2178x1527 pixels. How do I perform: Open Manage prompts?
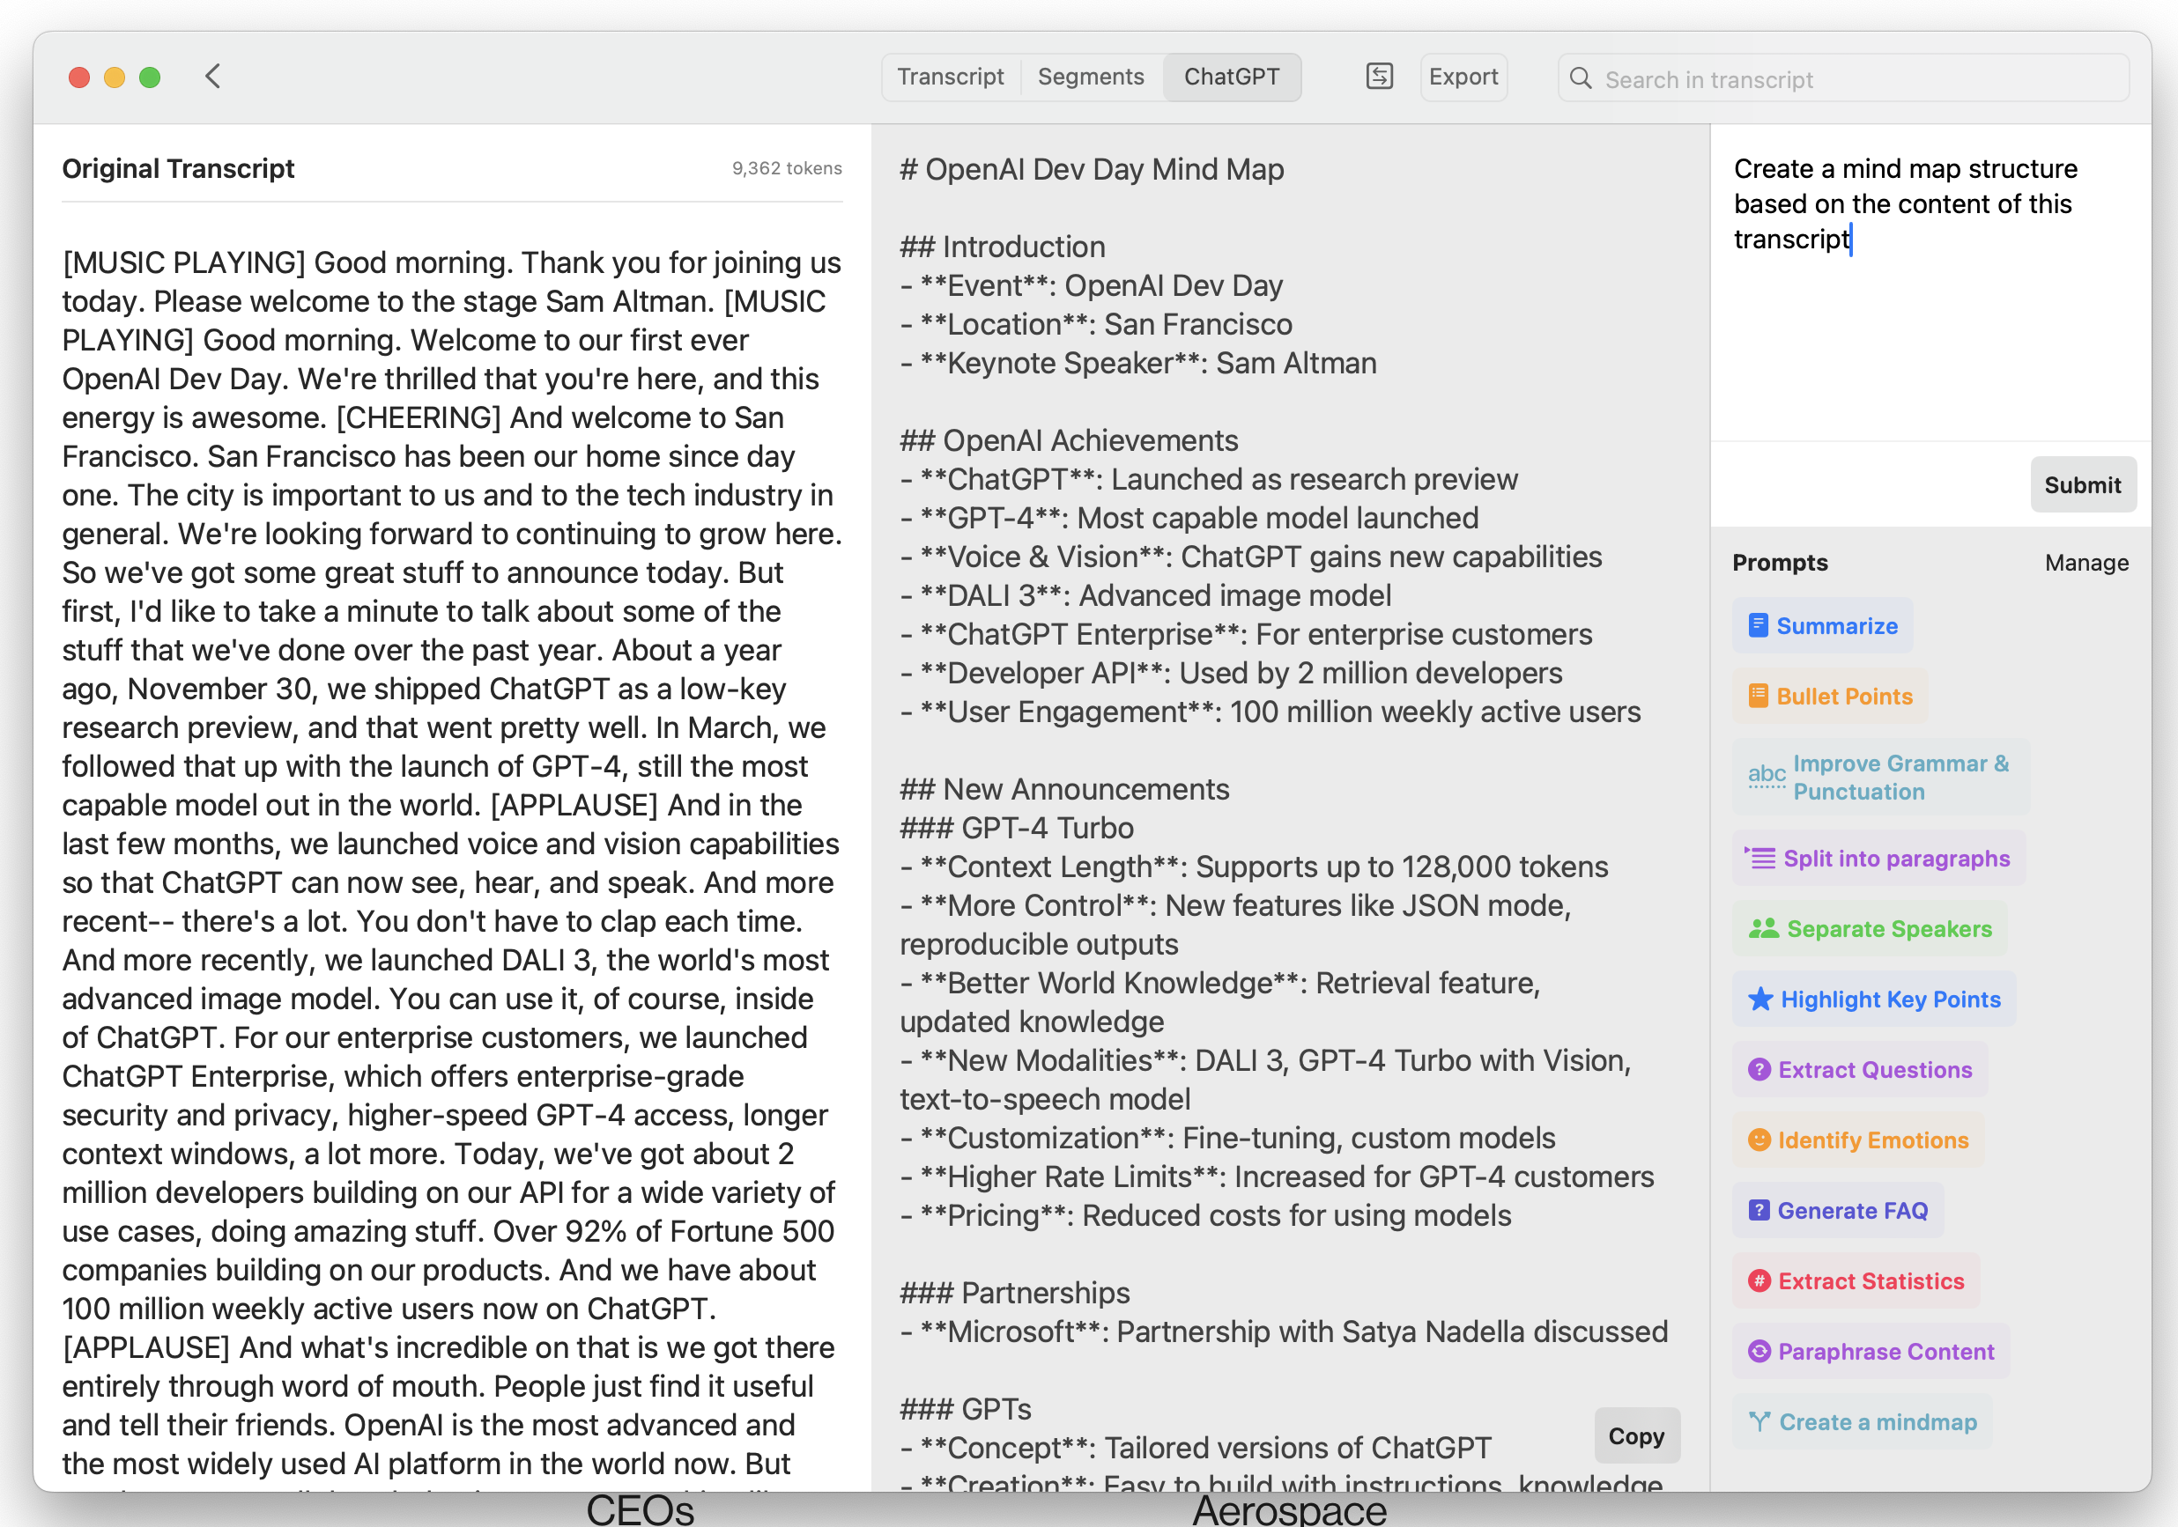[2086, 562]
